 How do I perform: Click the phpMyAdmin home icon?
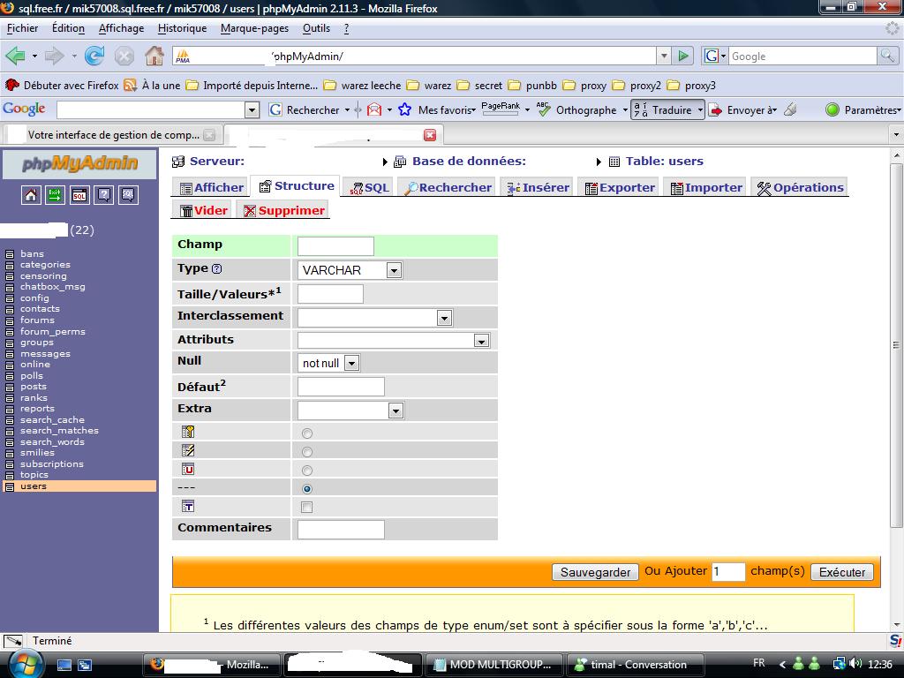(31, 195)
